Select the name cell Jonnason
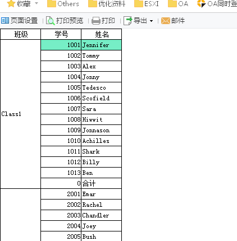 102,130
